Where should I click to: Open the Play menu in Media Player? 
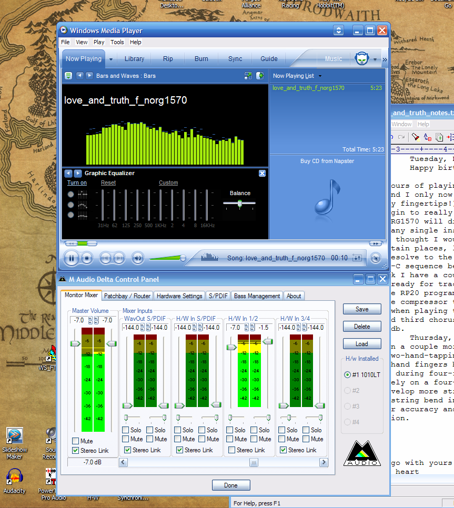(99, 42)
